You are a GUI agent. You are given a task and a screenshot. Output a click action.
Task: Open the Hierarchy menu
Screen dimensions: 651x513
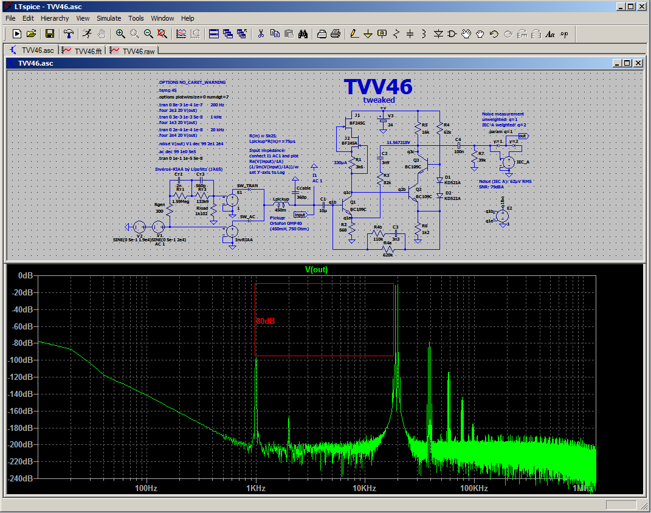coord(55,18)
